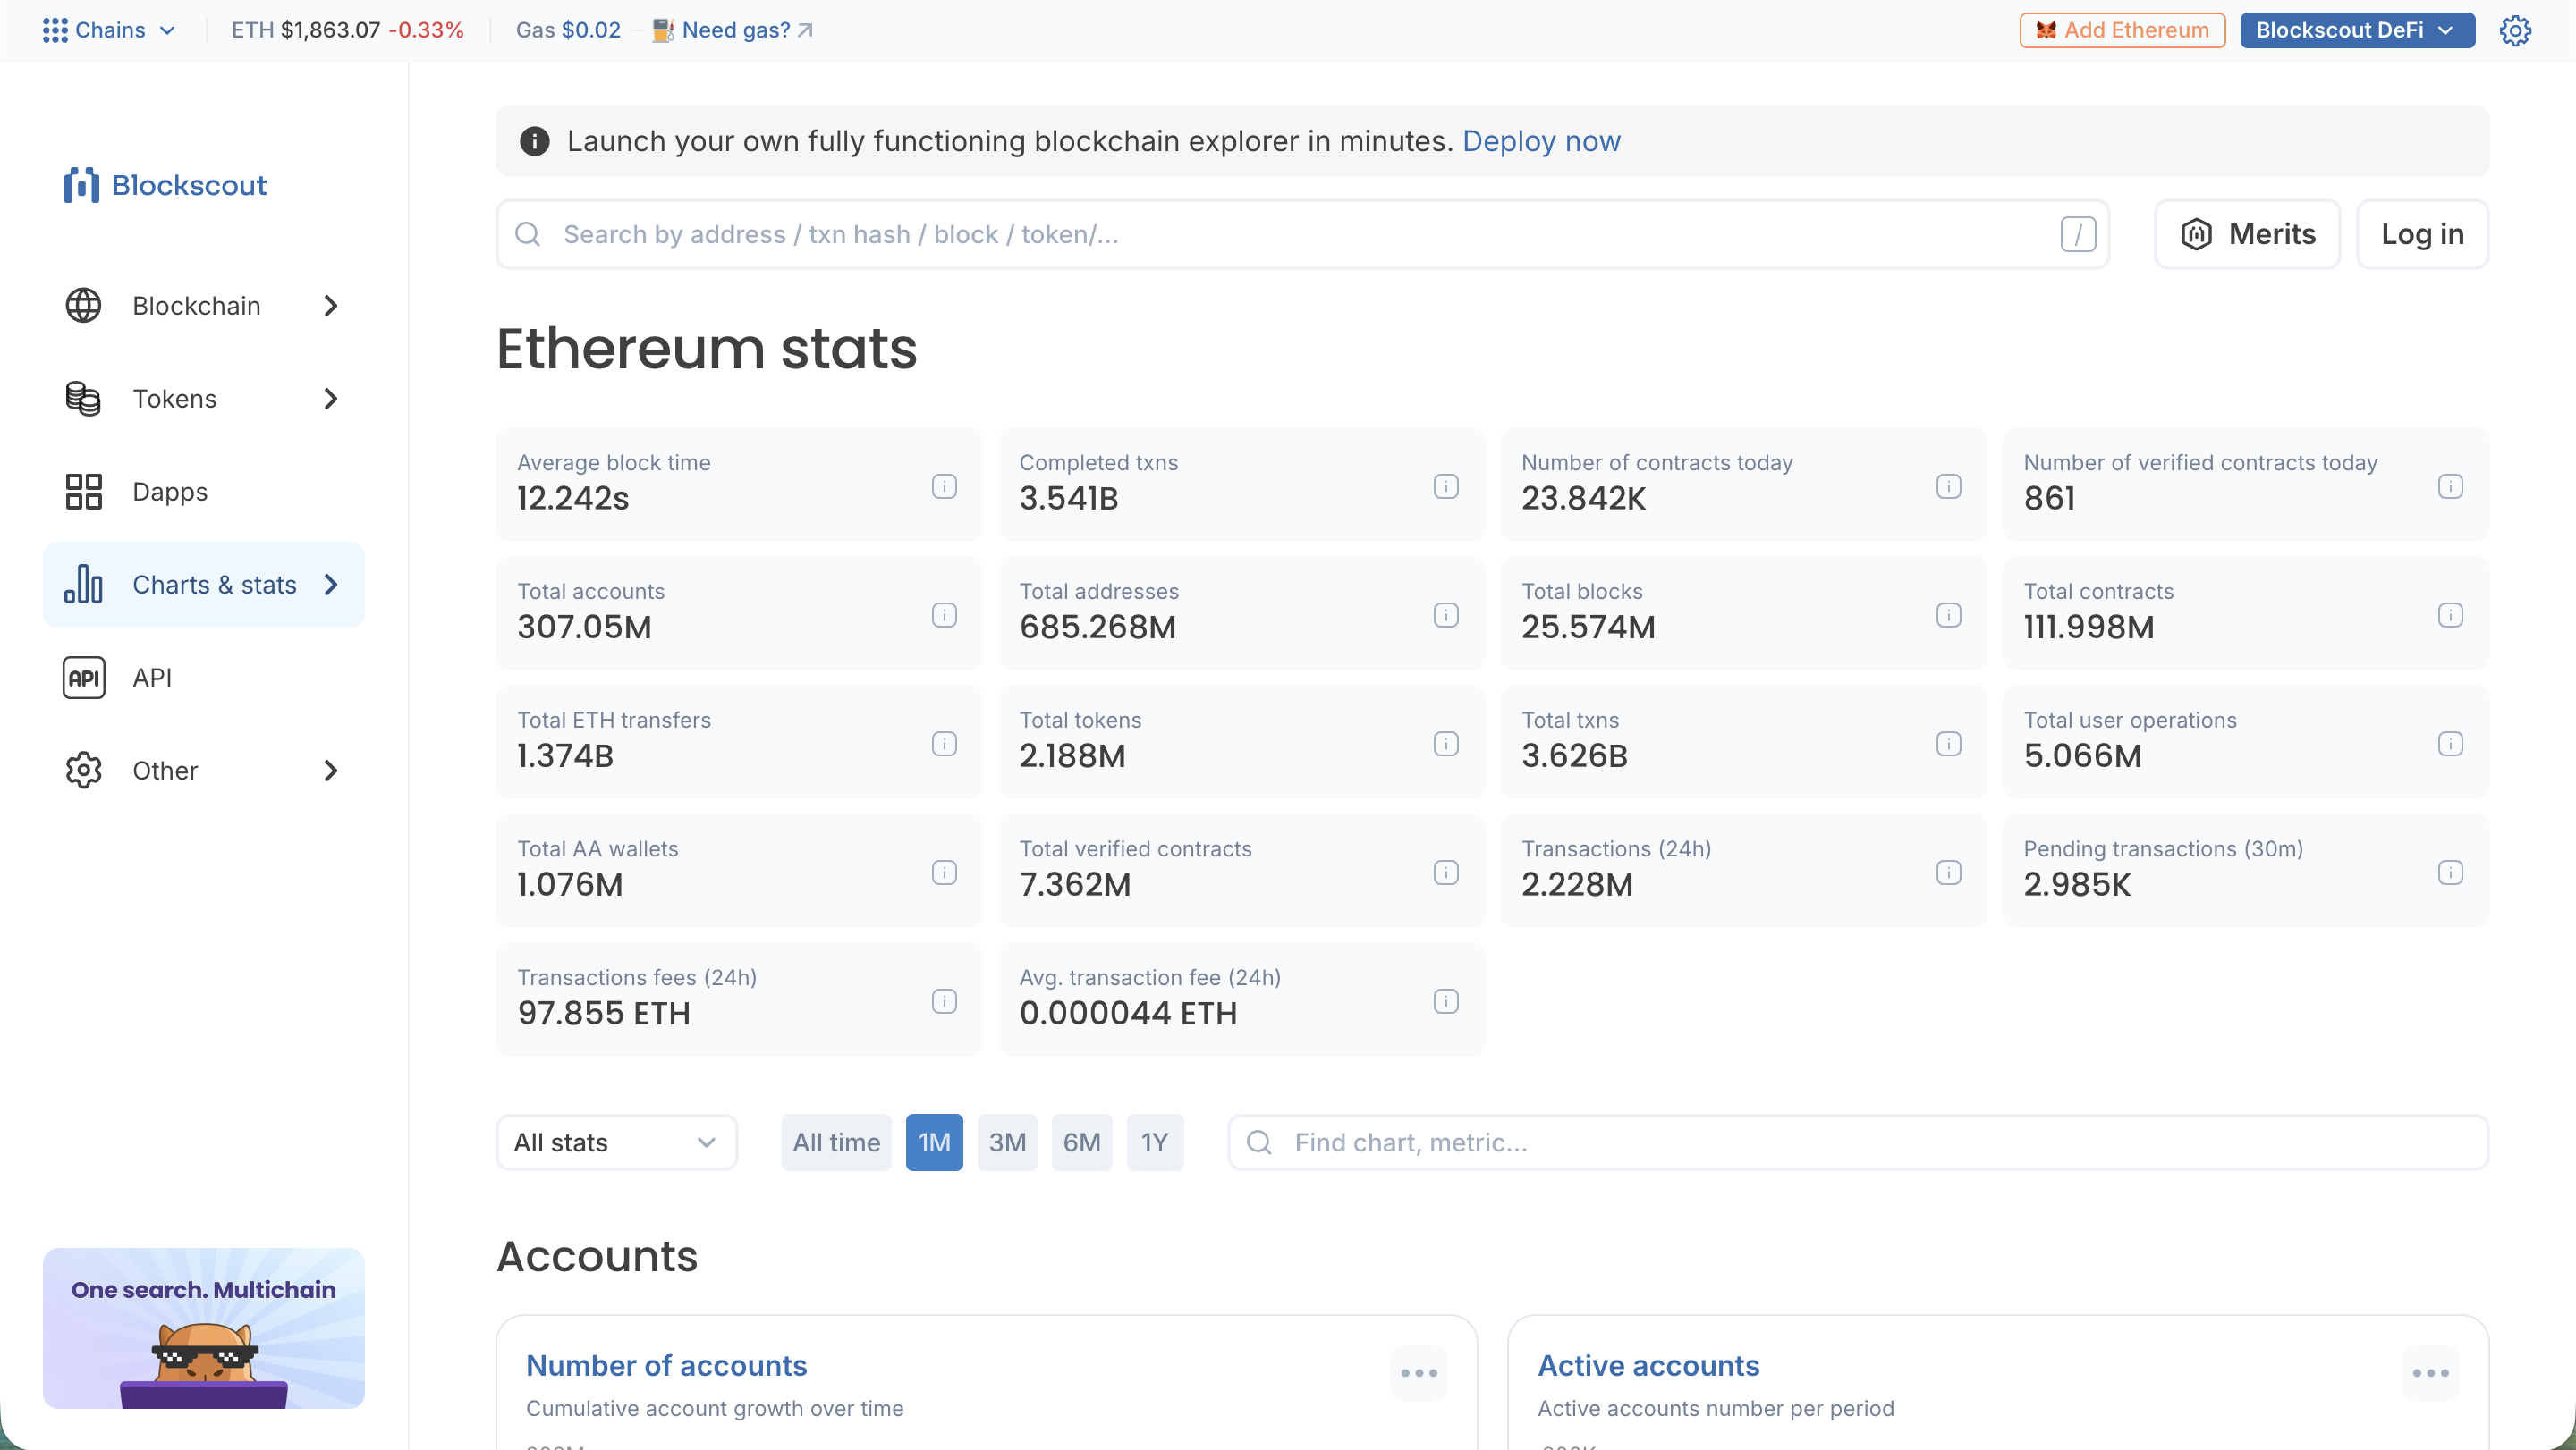Image resolution: width=2576 pixels, height=1450 pixels.
Task: Open the All stats dropdown
Action: click(616, 1142)
